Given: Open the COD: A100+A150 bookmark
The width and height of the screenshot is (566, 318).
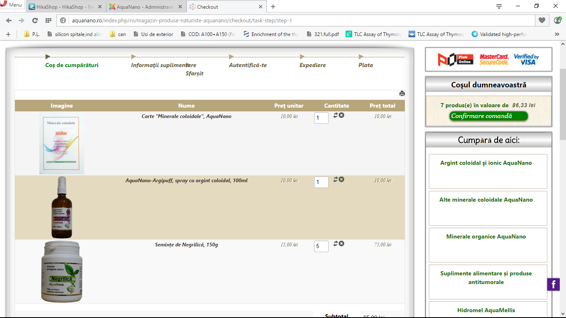Looking at the screenshot, I should 208,34.
